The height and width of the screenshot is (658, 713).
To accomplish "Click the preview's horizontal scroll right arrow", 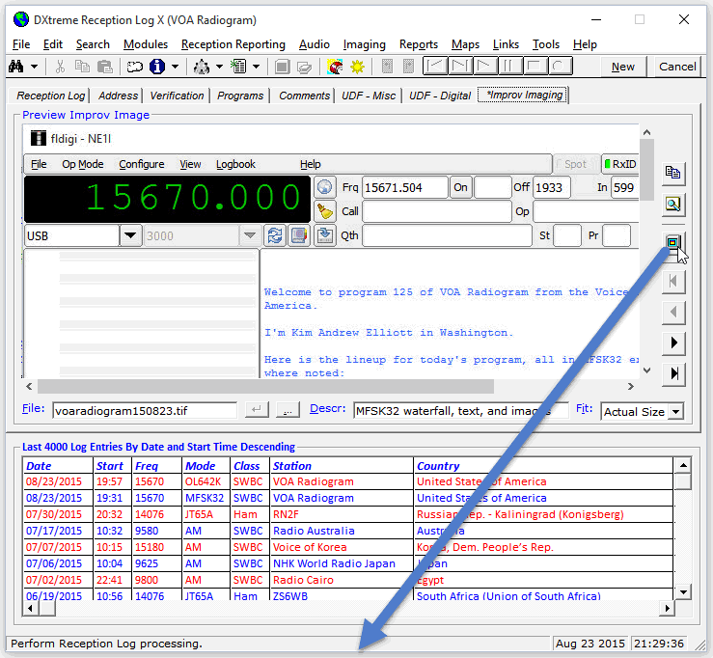I will [x=631, y=387].
